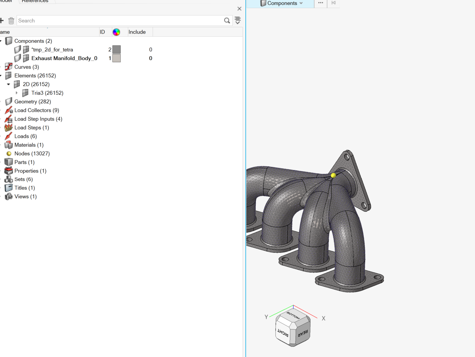Click the Parts cube icon
Screen dimensions: 475x357
point(9,162)
